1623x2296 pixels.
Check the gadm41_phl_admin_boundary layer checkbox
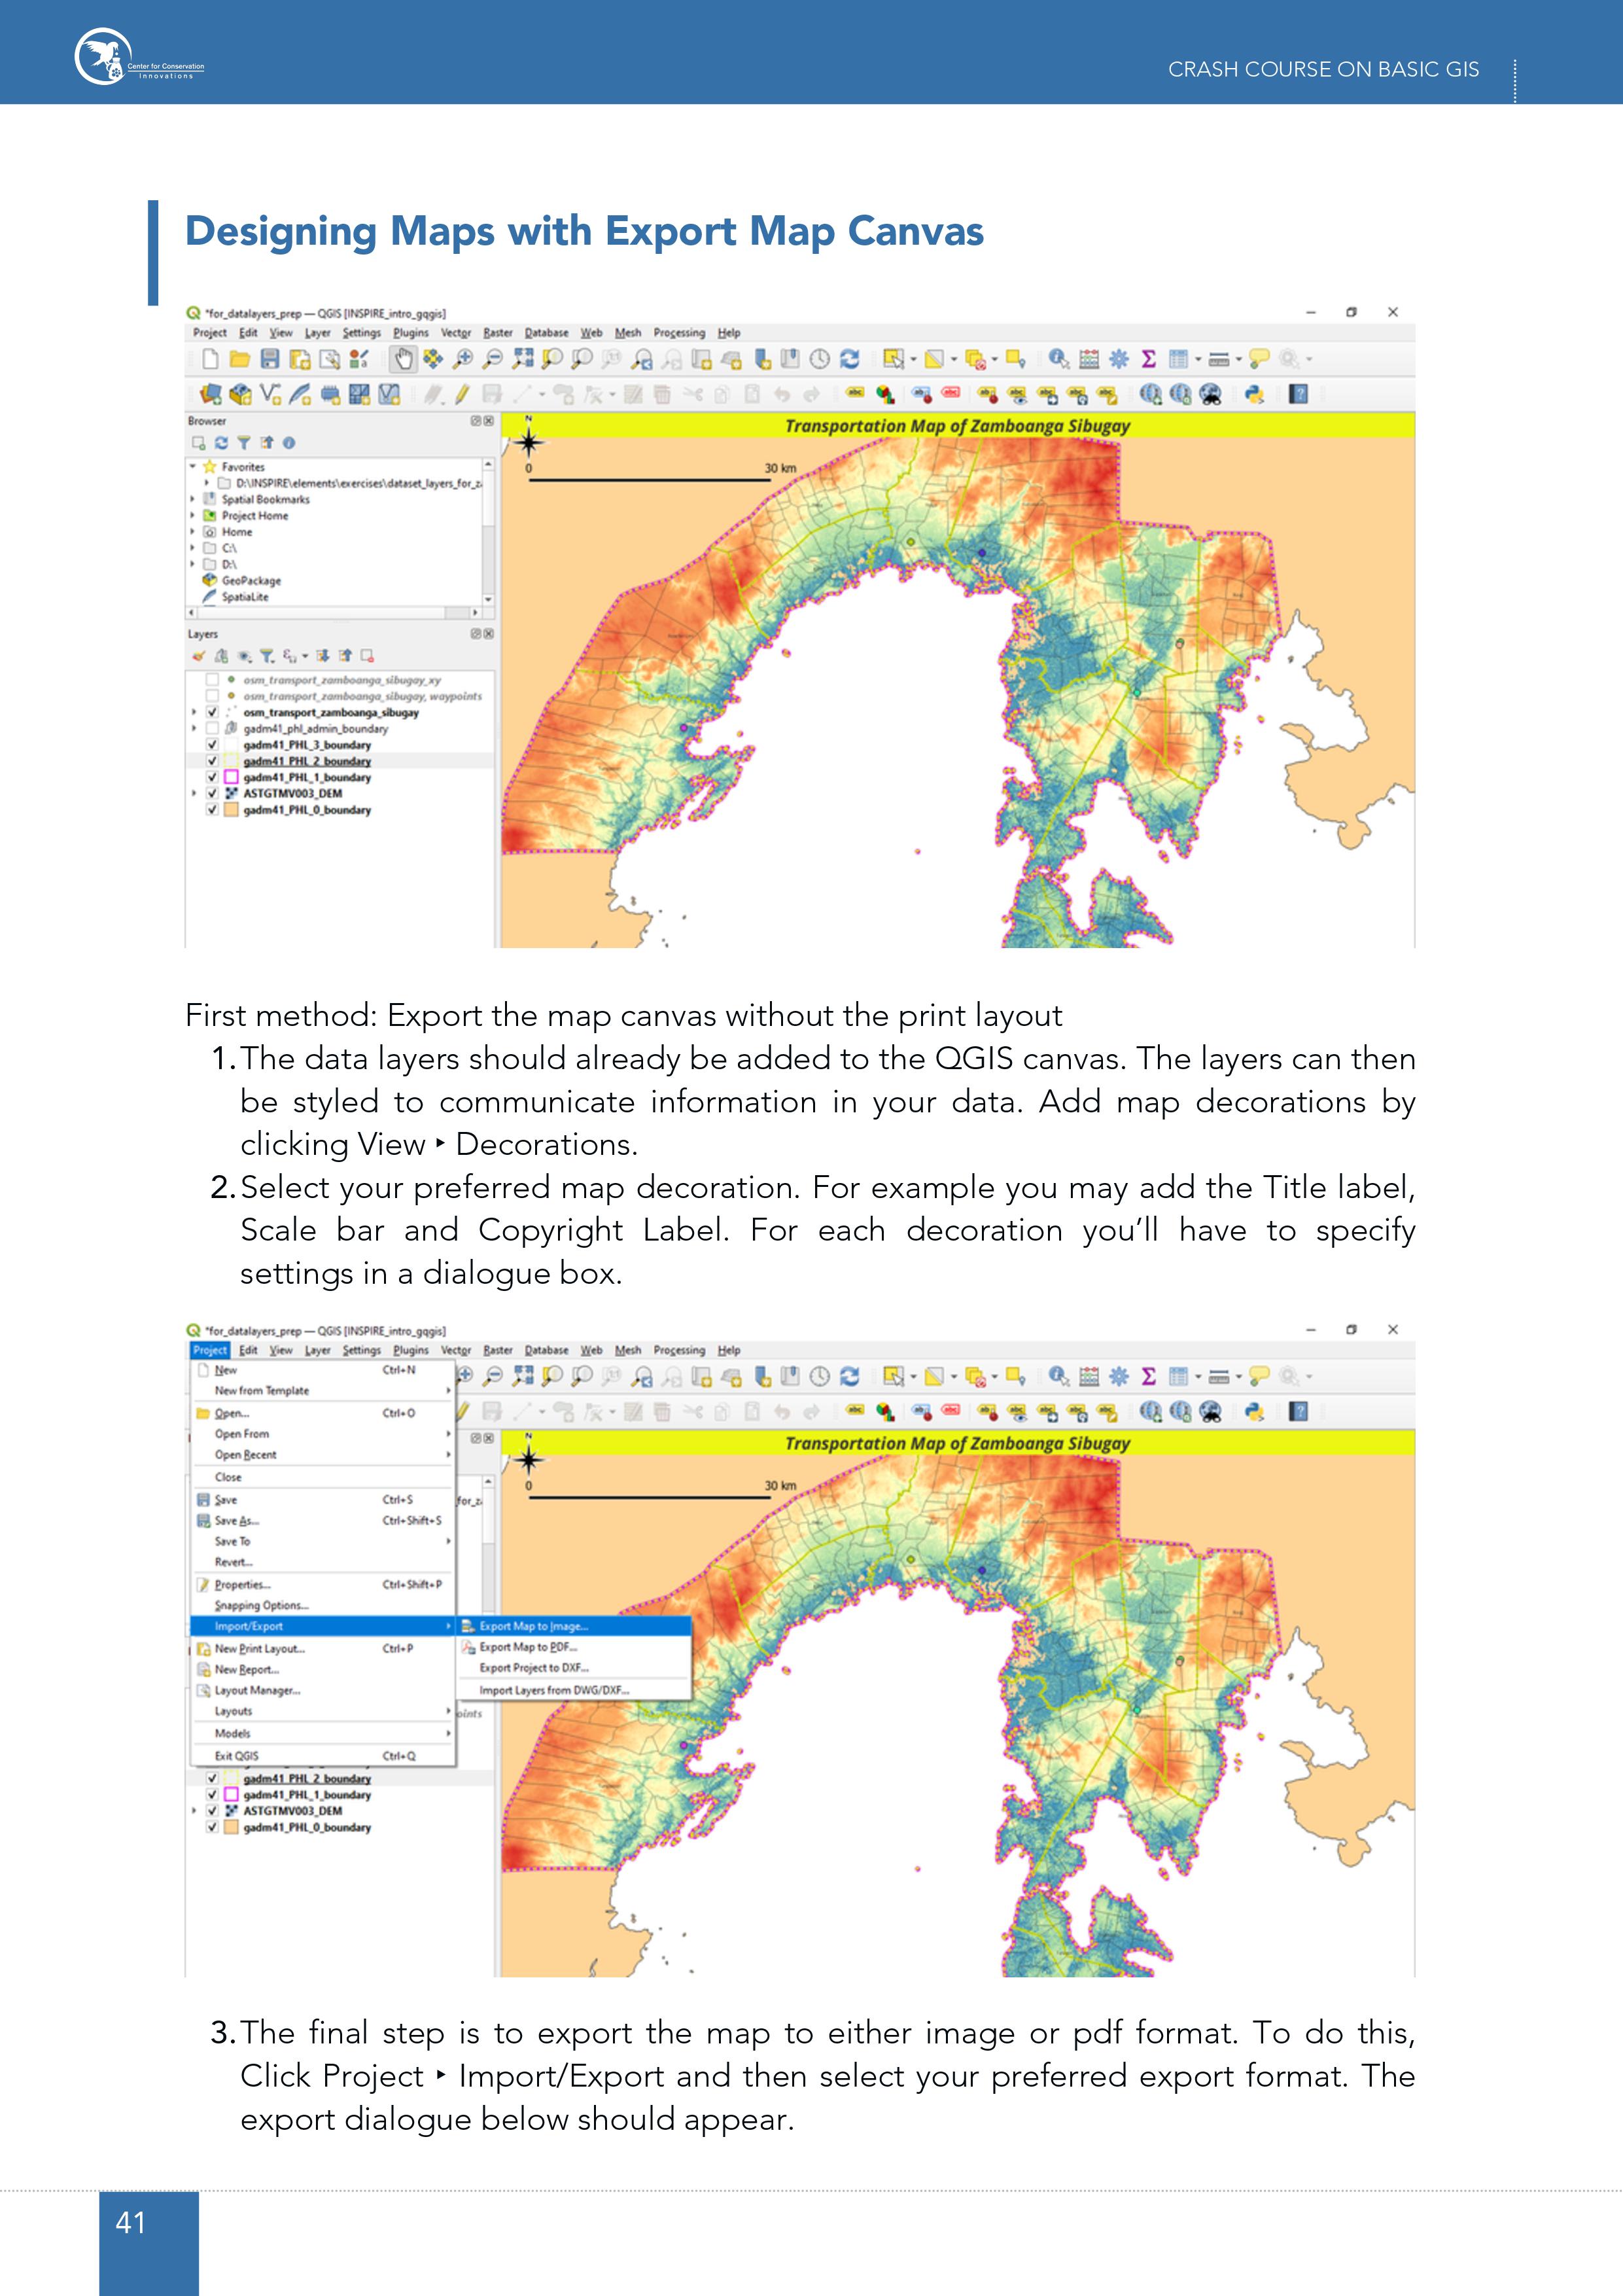point(212,729)
